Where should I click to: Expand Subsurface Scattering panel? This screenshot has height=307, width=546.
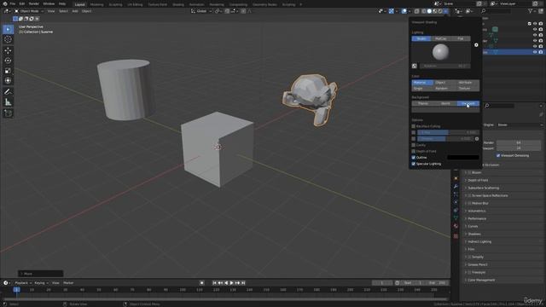pos(484,188)
